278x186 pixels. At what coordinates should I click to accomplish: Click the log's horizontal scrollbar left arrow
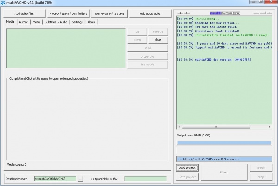[x=179, y=127]
